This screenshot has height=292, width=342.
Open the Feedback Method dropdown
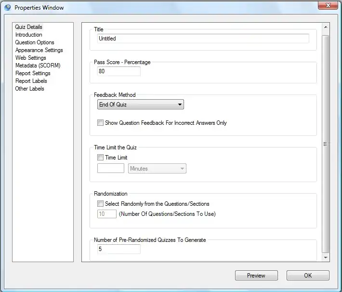(140, 105)
